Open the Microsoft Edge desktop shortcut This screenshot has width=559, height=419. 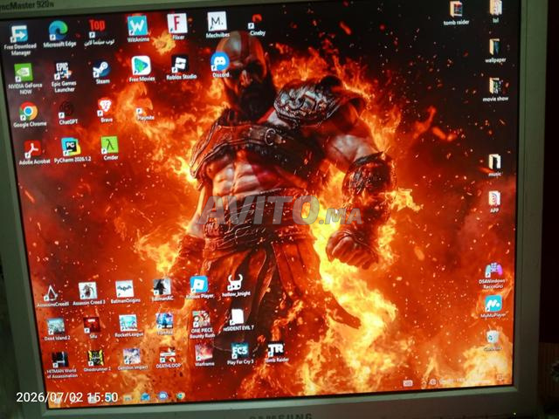[x=59, y=31]
